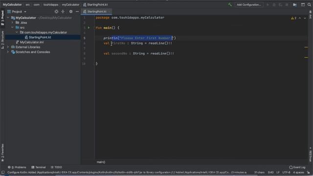This screenshot has width=313, height=176.
Task: Open the Add Configuration button
Action: (x=249, y=4)
